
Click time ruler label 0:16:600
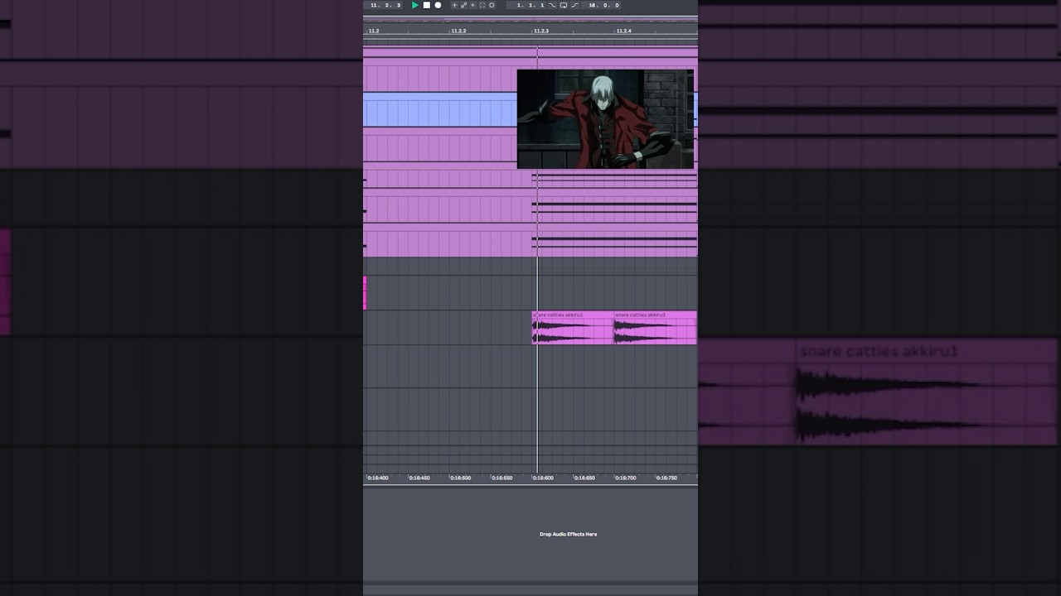[543, 478]
